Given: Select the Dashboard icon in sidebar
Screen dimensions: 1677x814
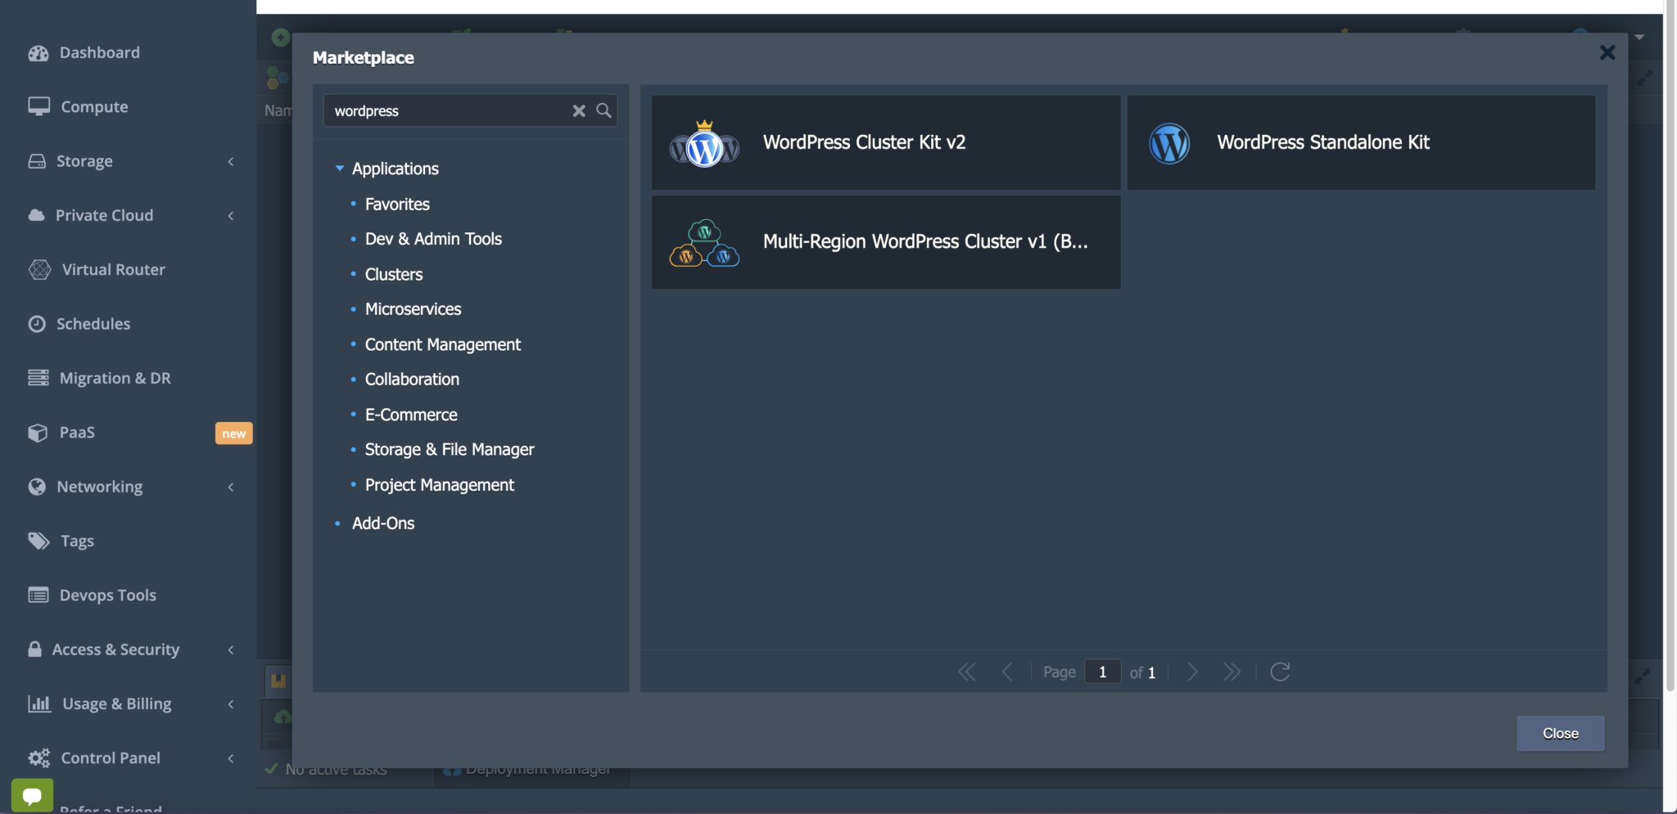Looking at the screenshot, I should pyautogui.click(x=38, y=52).
